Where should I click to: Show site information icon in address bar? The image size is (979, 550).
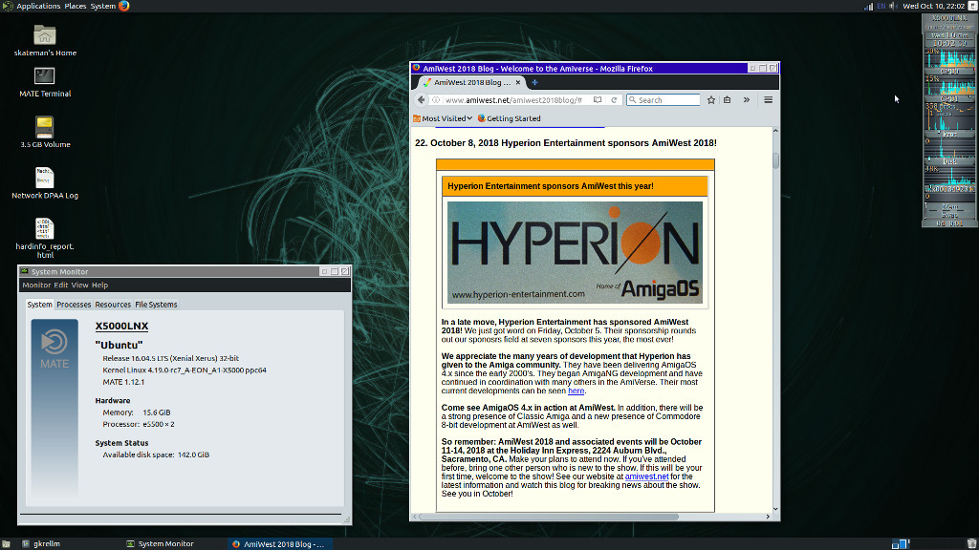[436, 99]
